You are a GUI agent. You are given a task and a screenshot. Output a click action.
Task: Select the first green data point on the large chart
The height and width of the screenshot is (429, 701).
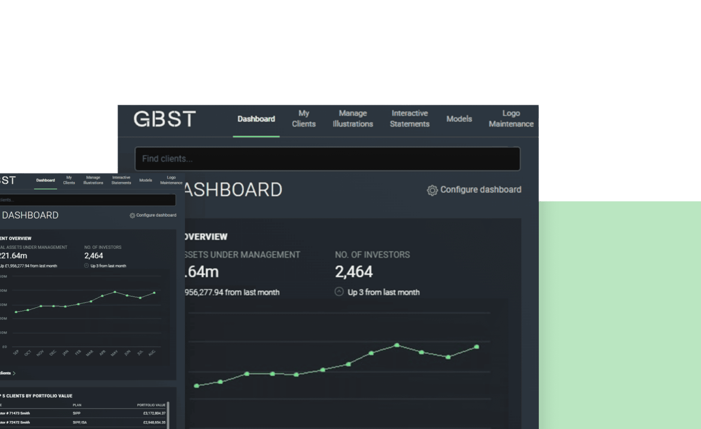197,386
